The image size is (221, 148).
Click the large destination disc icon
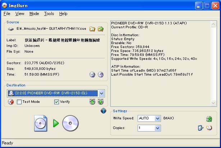(70, 123)
